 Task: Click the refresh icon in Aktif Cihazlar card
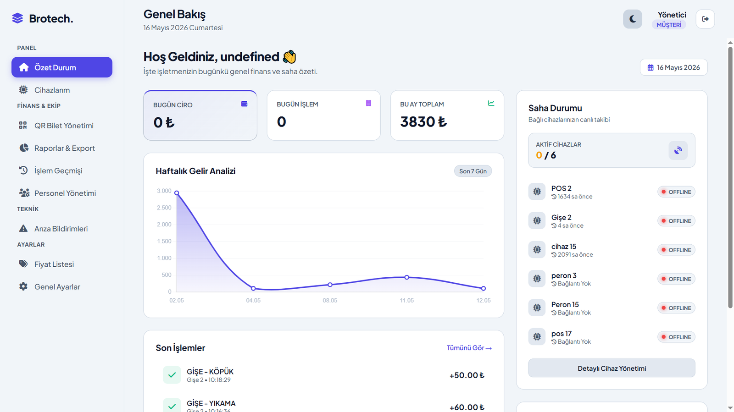click(x=678, y=150)
